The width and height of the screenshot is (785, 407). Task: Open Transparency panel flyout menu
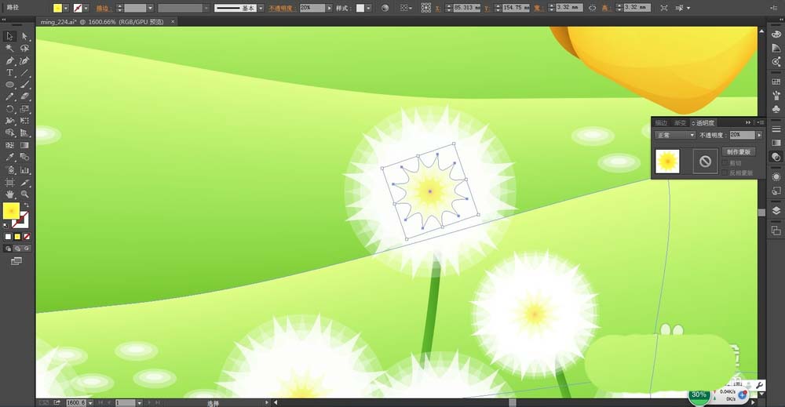[761, 122]
